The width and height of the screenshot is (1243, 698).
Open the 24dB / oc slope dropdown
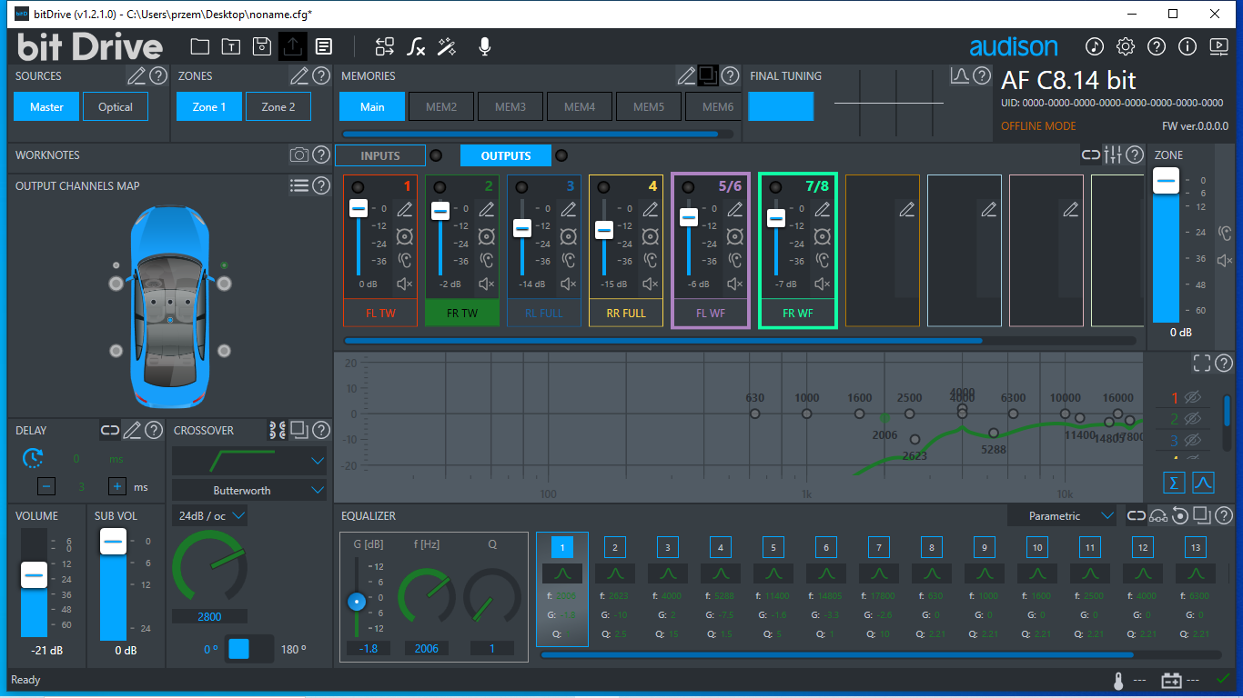point(210,516)
